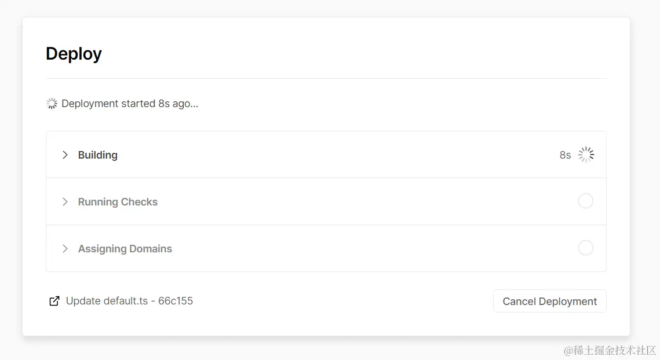Click the Deployment started 8s ago text
Viewport: 660px width, 360px height.
pos(130,104)
